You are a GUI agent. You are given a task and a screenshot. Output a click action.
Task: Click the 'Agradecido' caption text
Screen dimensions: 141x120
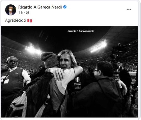pyautogui.click(x=16, y=20)
